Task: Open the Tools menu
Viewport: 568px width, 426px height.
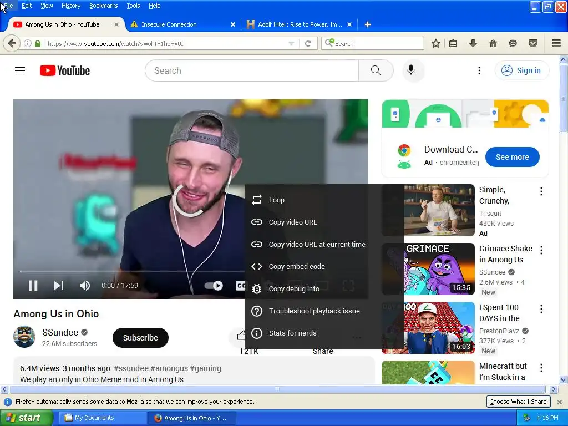Action: tap(133, 6)
